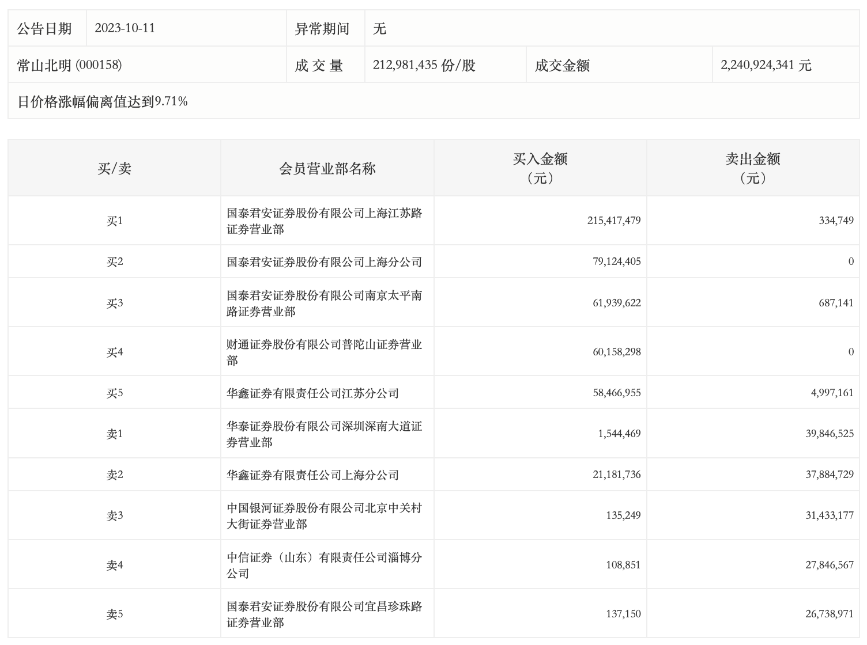This screenshot has width=867, height=645.
Task: Click the 异常期间 label
Action: 322,29
